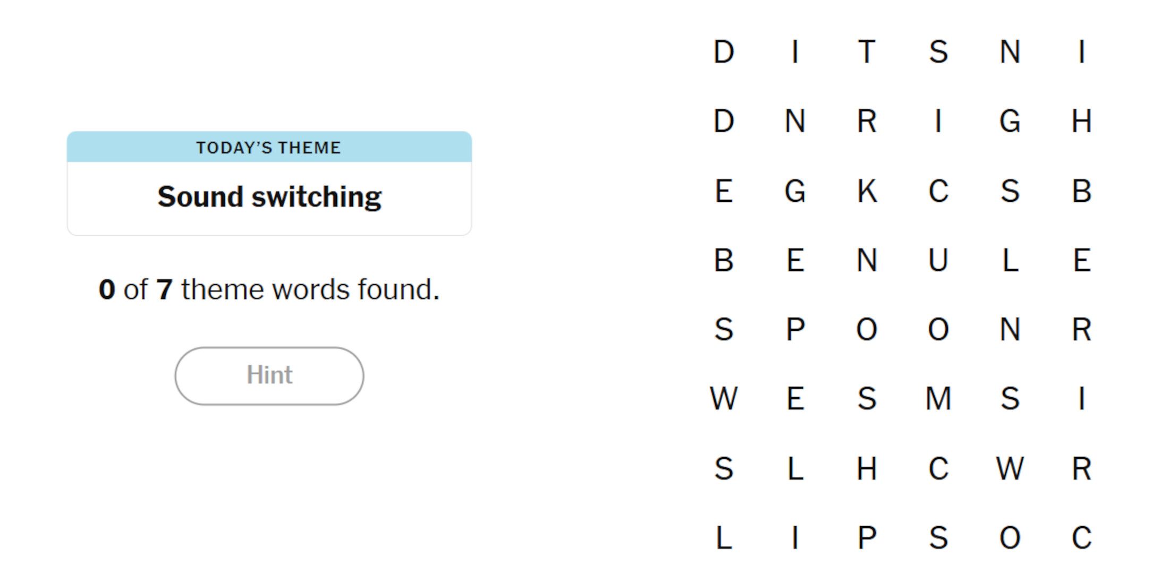The image size is (1169, 584).
Task: Select the P between S and O
Action: pos(795,329)
